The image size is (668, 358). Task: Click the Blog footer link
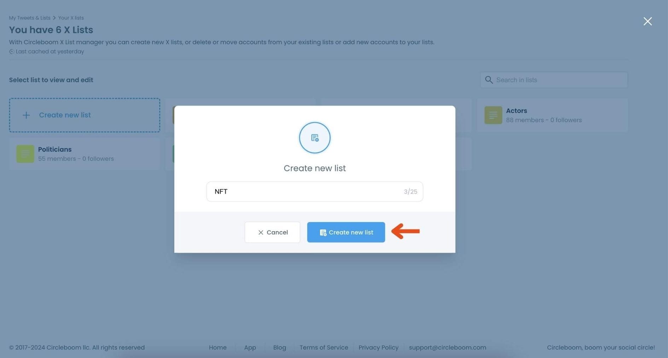pos(279,347)
